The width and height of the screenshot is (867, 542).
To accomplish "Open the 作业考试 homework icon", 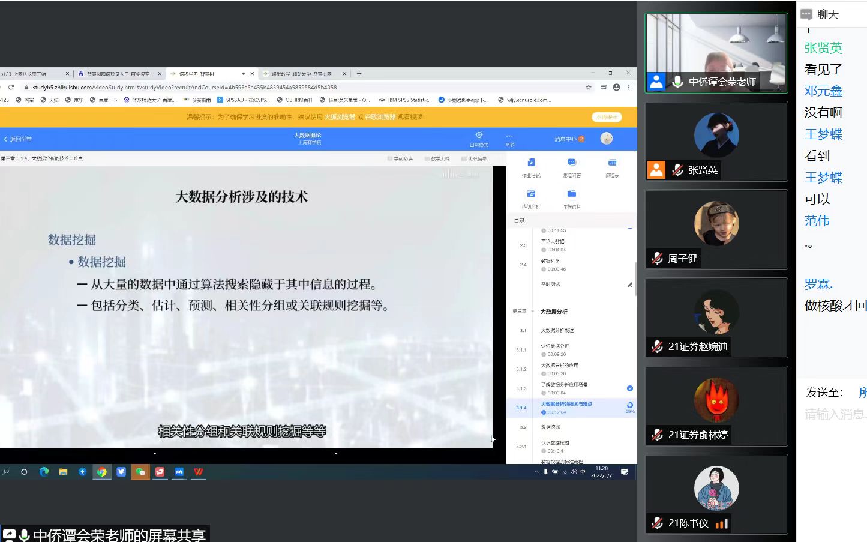I will (x=531, y=163).
